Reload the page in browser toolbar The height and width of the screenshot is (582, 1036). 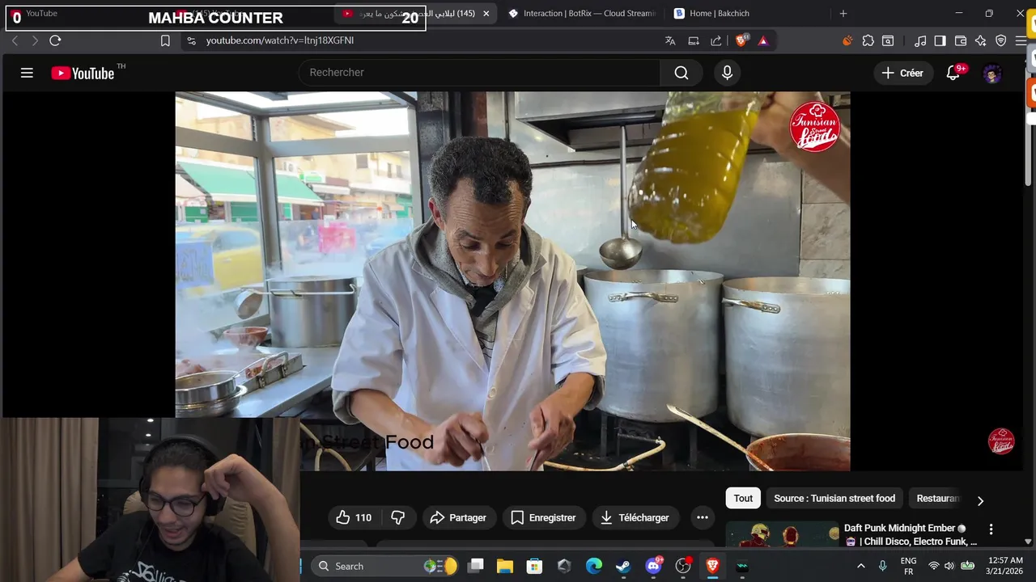pos(55,40)
